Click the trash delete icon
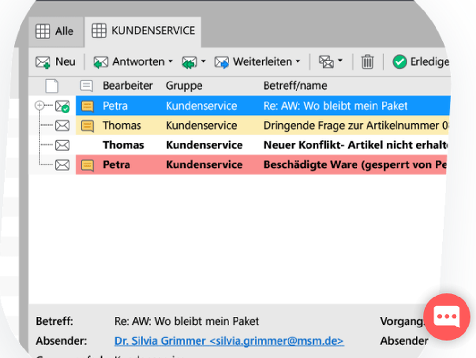Image resolution: width=476 pixels, height=358 pixels. pyautogui.click(x=367, y=61)
